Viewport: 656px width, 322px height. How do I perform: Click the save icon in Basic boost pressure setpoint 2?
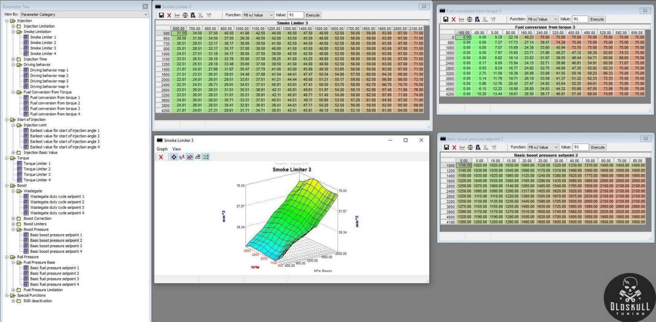[x=446, y=147]
